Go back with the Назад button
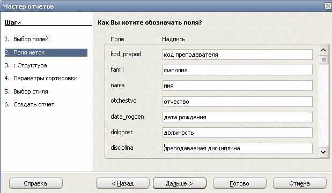The width and height of the screenshot is (332, 193). [x=123, y=183]
